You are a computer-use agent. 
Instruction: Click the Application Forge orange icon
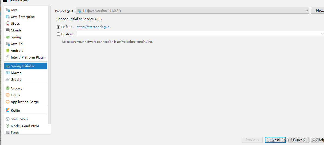pyautogui.click(x=8, y=102)
